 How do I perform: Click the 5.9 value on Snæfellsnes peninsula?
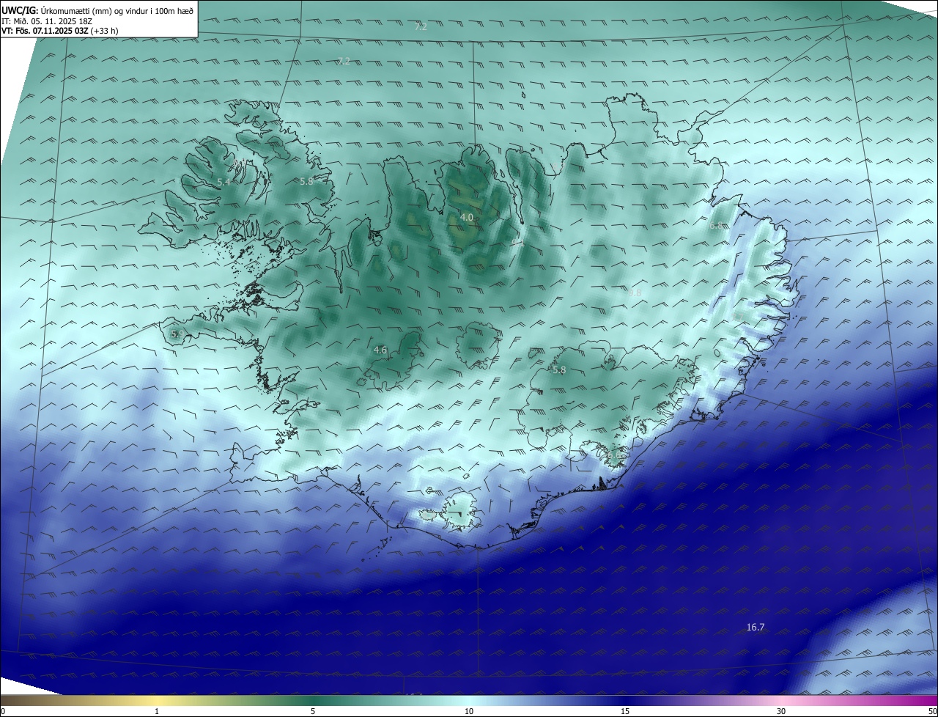[177, 334]
